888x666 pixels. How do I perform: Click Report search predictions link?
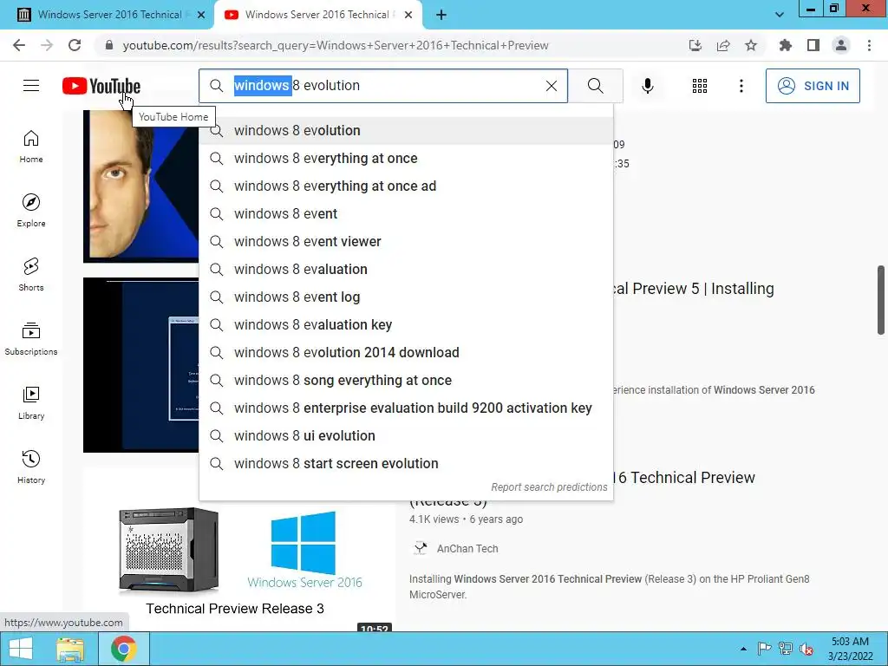pyautogui.click(x=549, y=487)
